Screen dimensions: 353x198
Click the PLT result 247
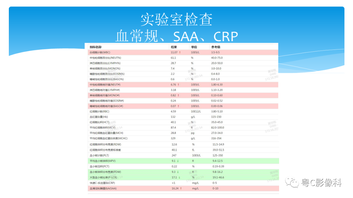(174, 156)
